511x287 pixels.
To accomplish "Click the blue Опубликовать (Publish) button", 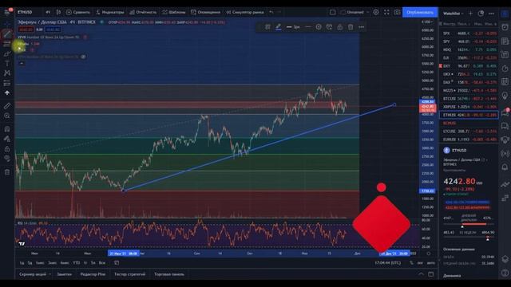I will pos(420,12).
